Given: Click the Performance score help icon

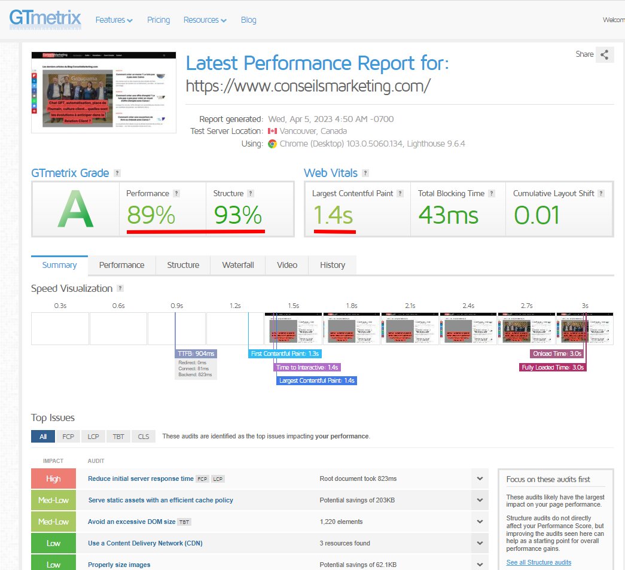Looking at the screenshot, I should pos(176,193).
